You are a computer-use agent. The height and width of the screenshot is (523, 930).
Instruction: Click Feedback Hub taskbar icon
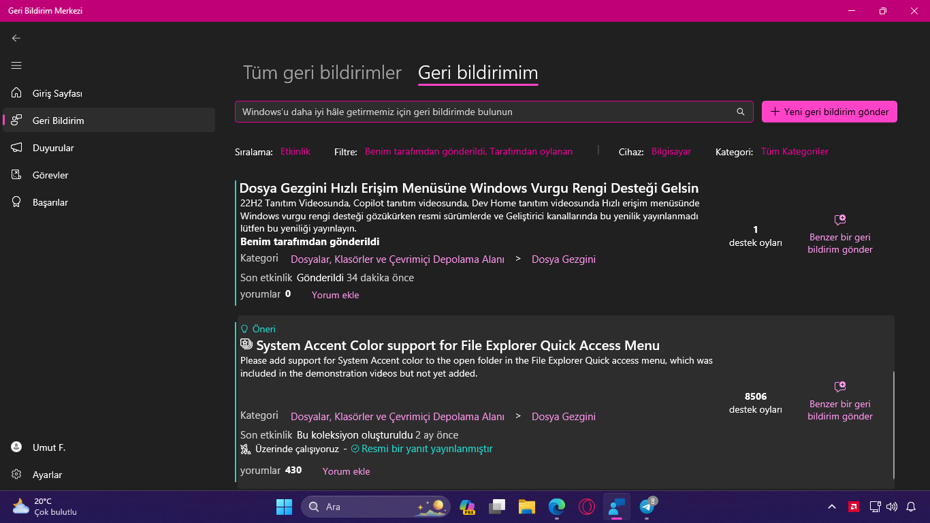617,507
